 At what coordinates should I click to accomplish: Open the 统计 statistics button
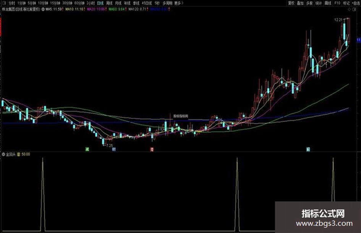point(319,3)
